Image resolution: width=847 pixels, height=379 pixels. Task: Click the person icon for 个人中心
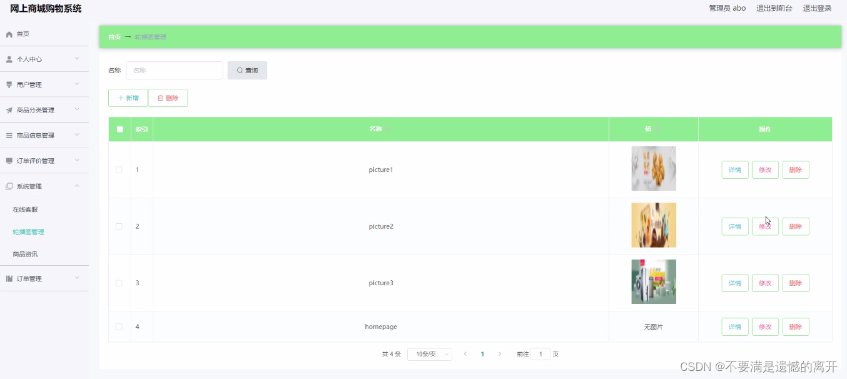coord(9,59)
